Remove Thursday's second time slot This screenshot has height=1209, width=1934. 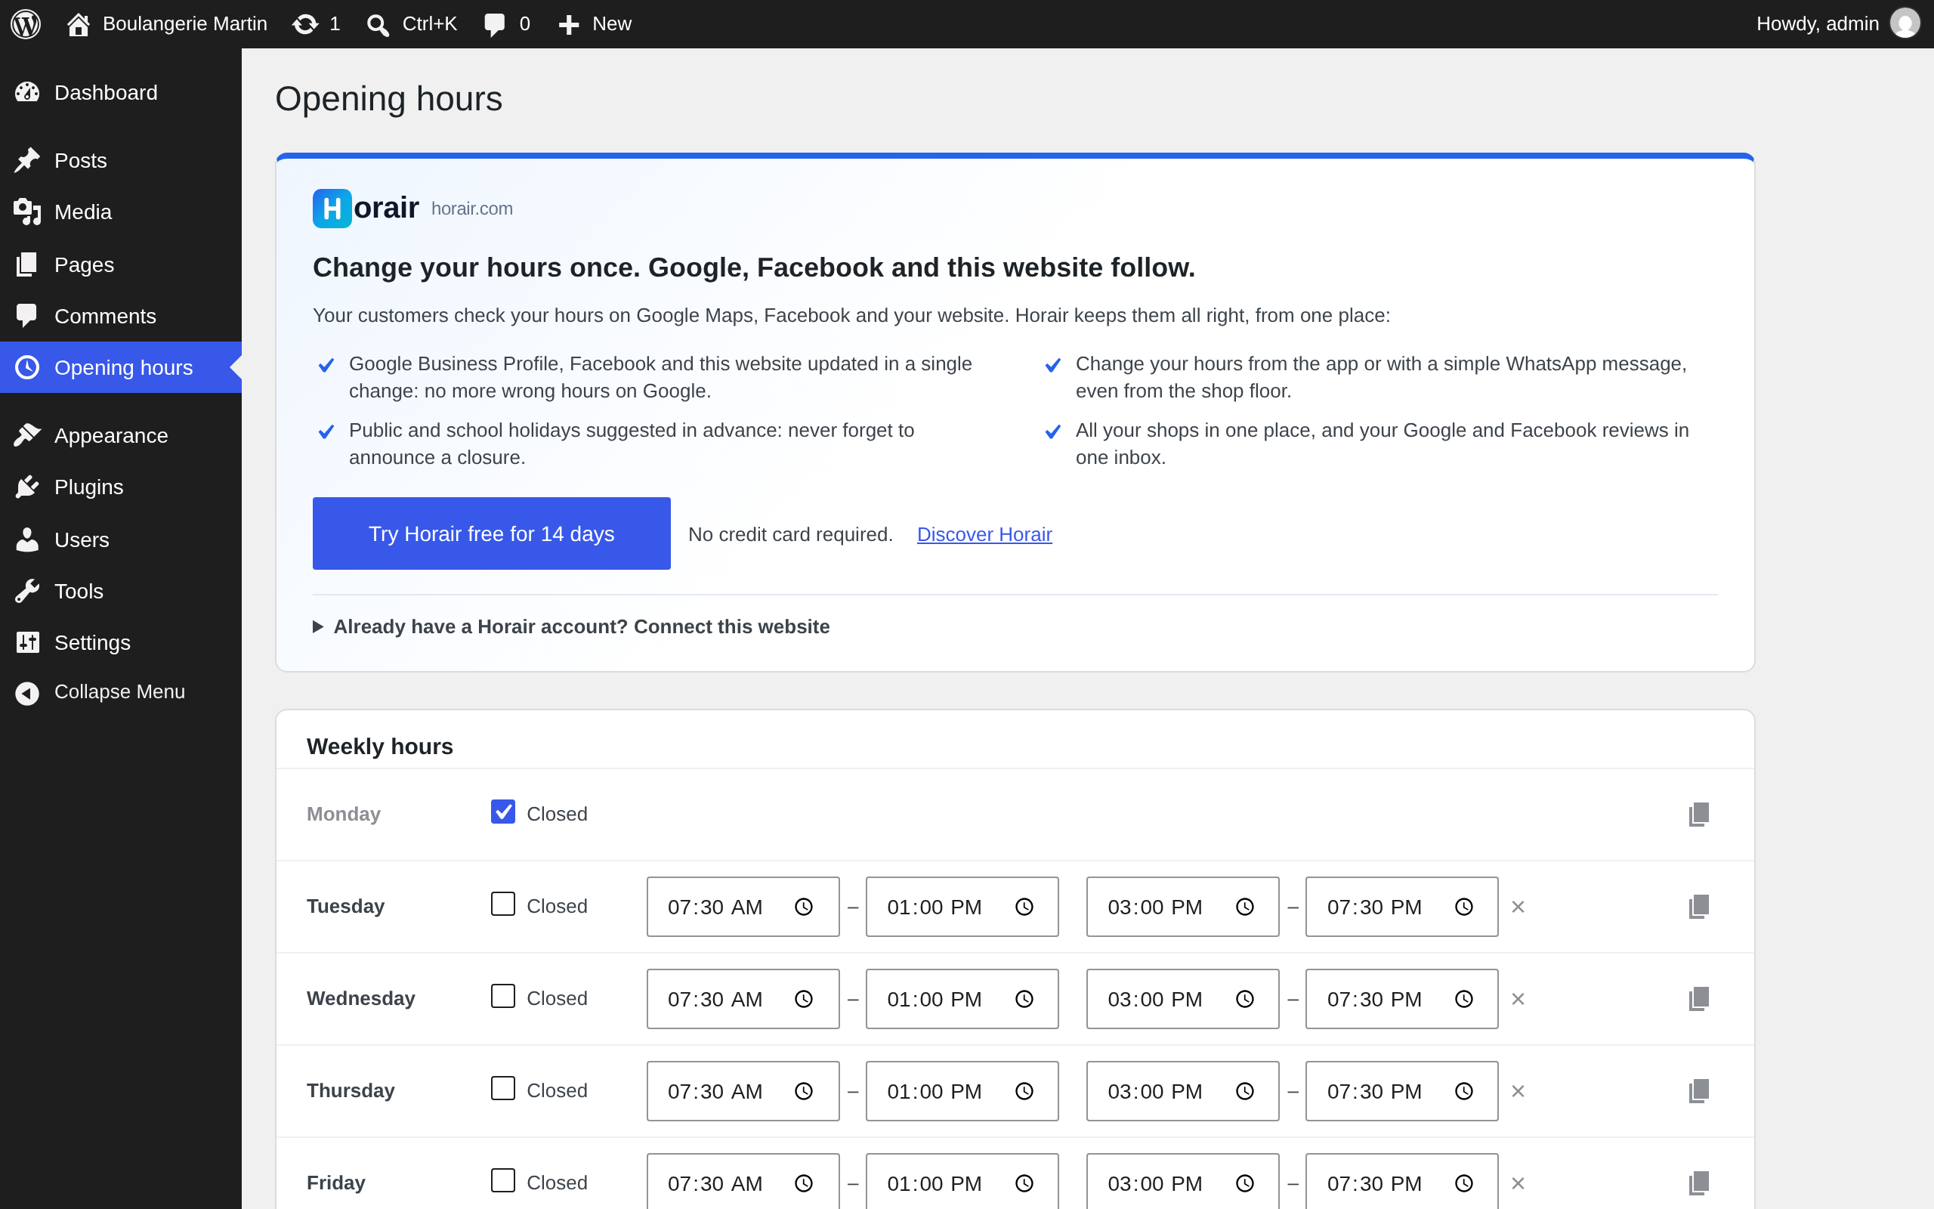tap(1518, 1090)
